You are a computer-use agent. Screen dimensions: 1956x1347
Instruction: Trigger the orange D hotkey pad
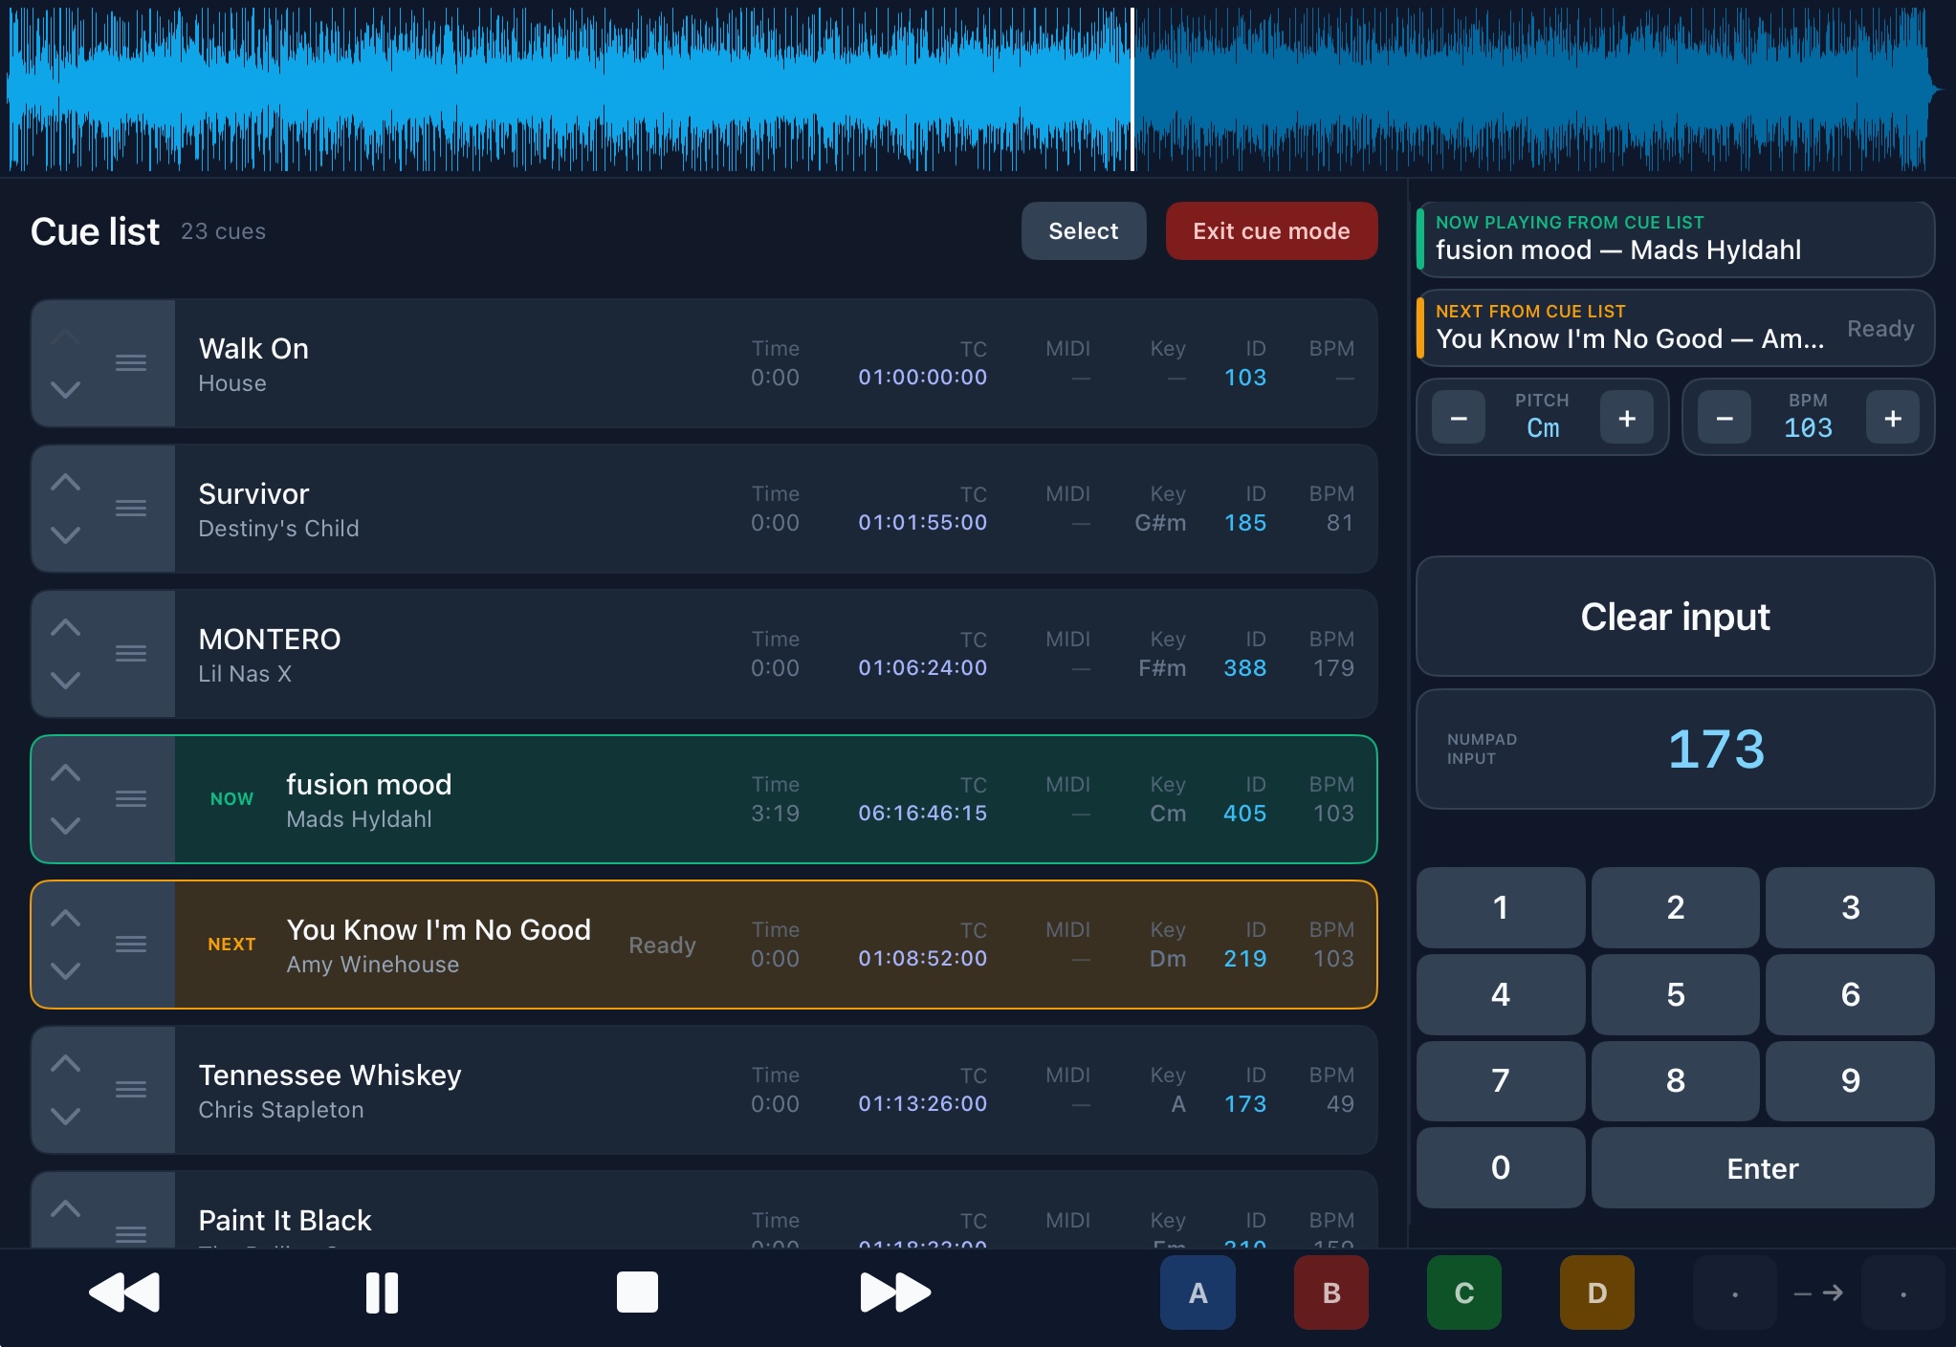pyautogui.click(x=1596, y=1293)
